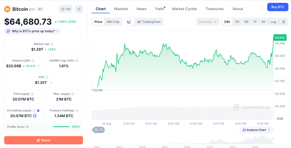Open chart settings sliders icon
The width and height of the screenshot is (291, 148).
click(284, 22)
